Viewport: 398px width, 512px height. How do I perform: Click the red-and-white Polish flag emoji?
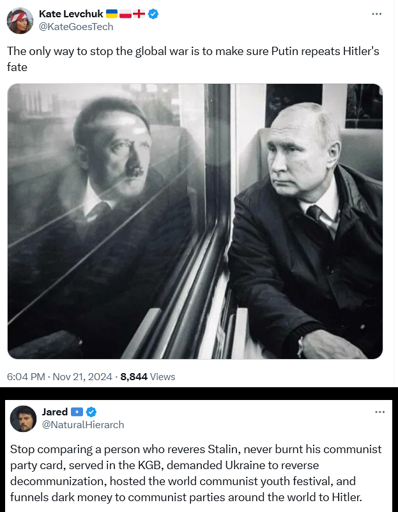tap(125, 14)
